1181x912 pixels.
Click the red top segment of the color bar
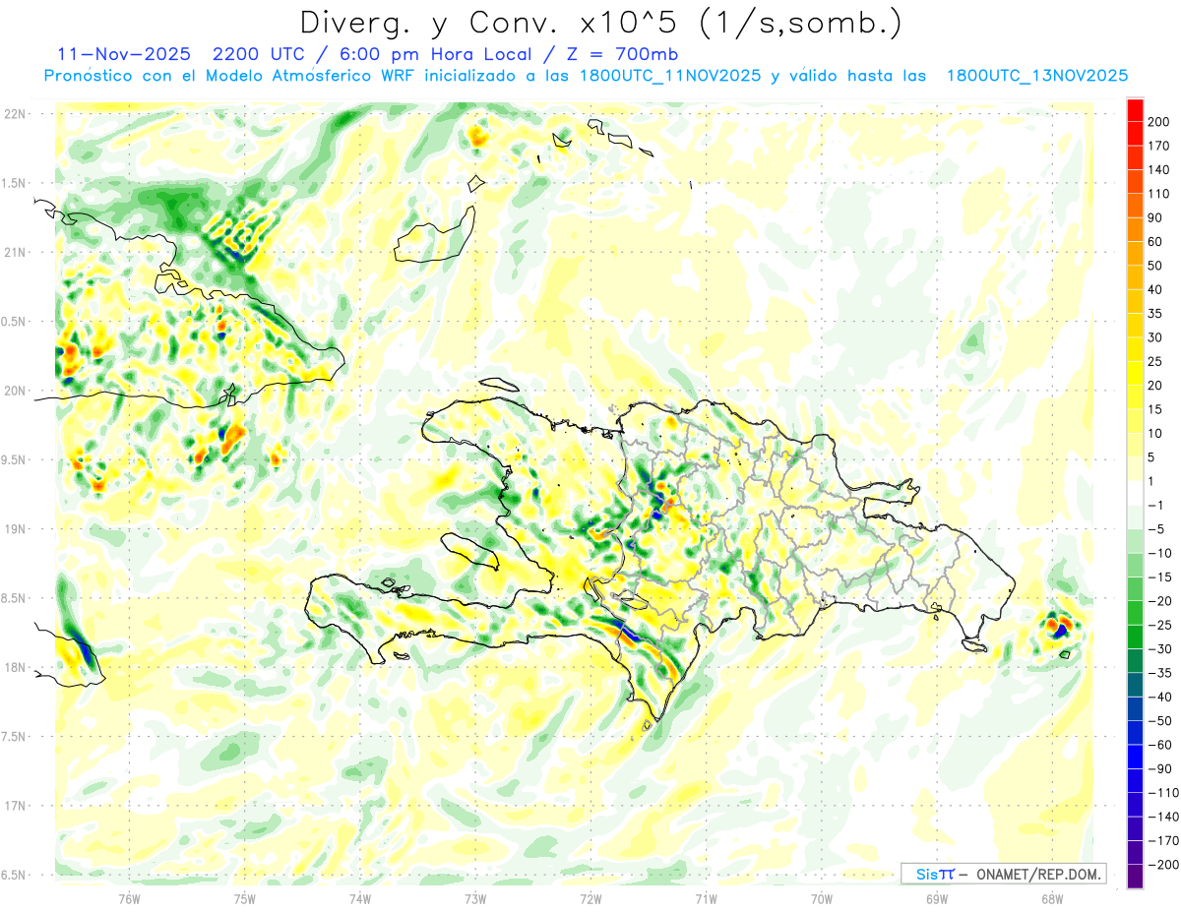pos(1135,109)
